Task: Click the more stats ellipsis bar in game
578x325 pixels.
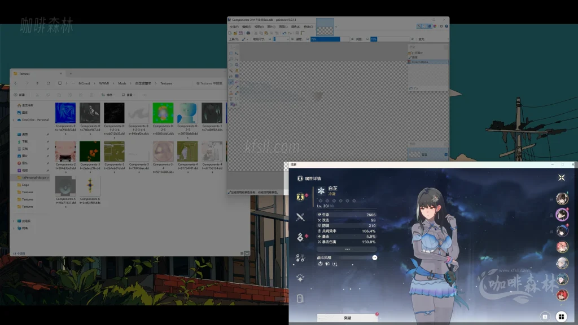Action: [347, 250]
